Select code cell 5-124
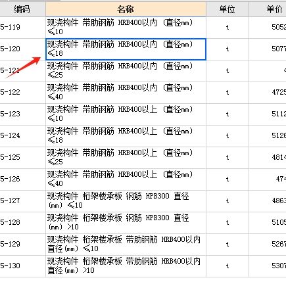Viewport: 286px width, 284px height. click(22, 136)
